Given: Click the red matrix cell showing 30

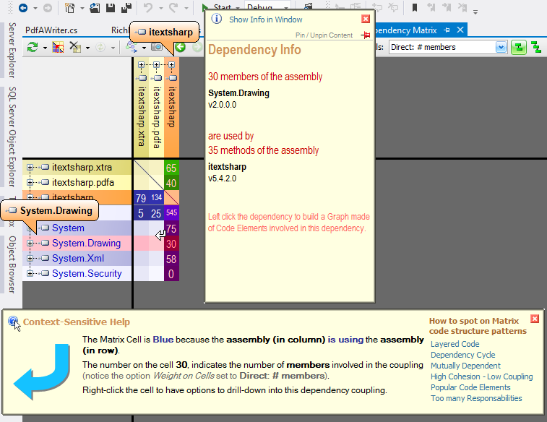Looking at the screenshot, I should [171, 244].
